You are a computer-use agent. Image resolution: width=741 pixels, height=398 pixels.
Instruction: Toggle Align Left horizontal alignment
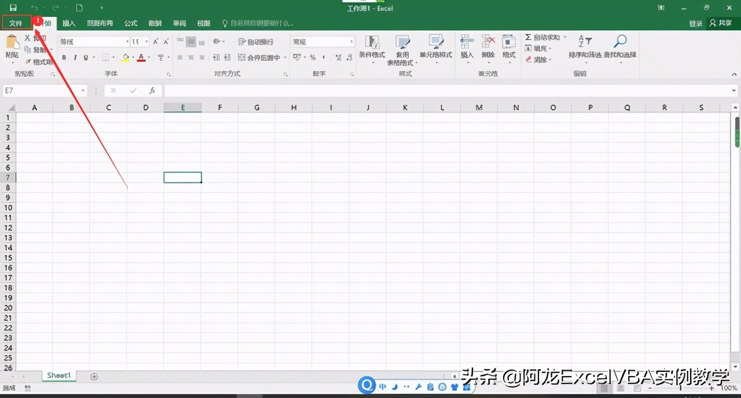[x=180, y=57]
